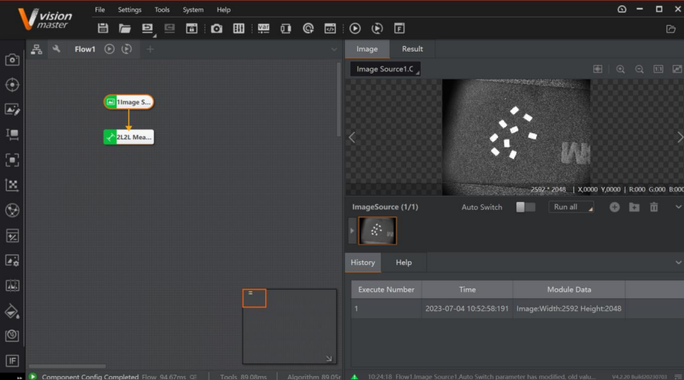The image size is (684, 380).
Task: Run the solution once from top toolbar
Action: (355, 28)
